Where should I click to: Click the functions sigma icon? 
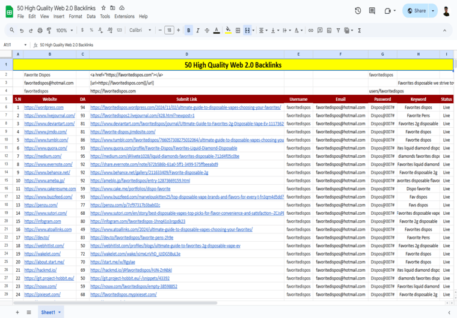[360, 30]
